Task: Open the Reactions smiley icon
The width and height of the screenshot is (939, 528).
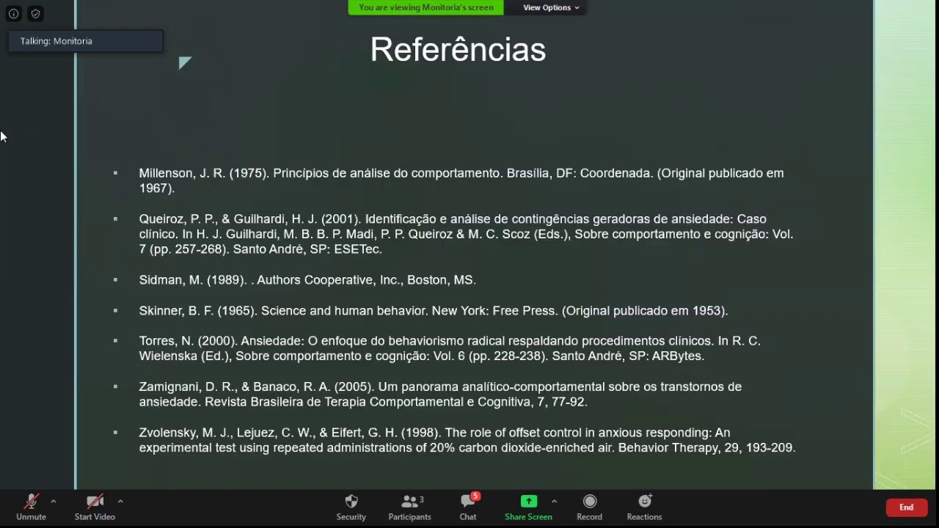Action: point(645,502)
